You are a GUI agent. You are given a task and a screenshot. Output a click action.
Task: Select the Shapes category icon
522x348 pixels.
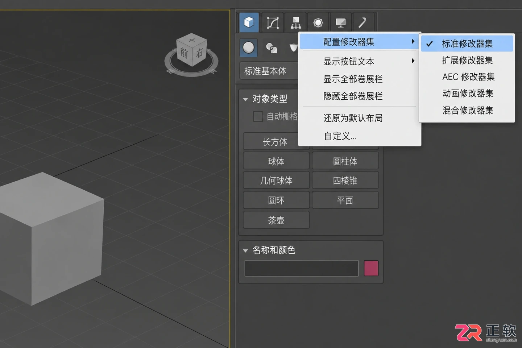point(272,48)
